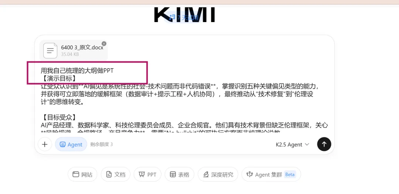Click the Beta badge on Agent 集群
This screenshot has width=399, height=194.
click(290, 174)
